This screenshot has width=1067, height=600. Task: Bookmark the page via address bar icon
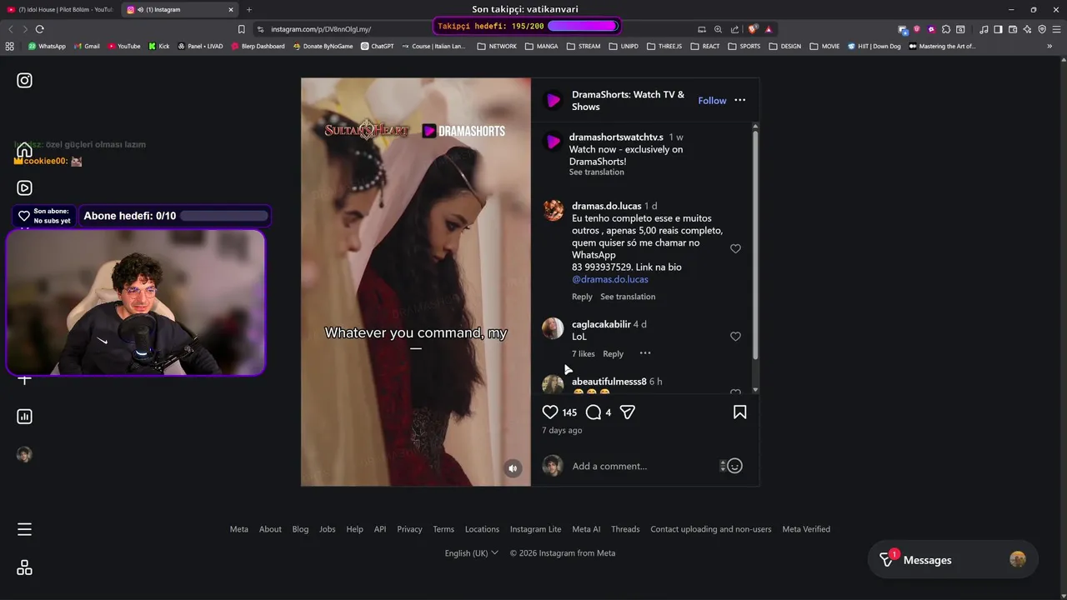242,29
